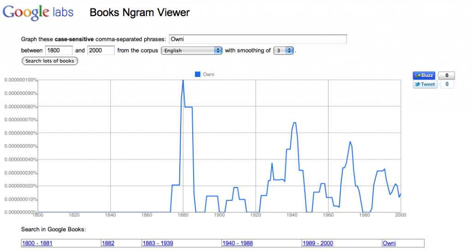Open the 1800 - 1881 books link
Screen dimensions: 472x251
coord(37,243)
